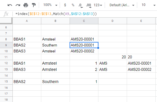Select the Paint format roller icon
The image size is (157, 102).
[x=34, y=5]
